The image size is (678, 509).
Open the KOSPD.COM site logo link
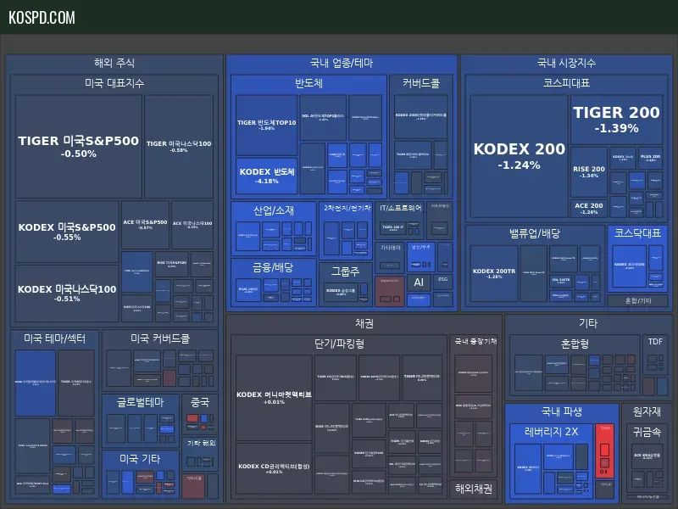click(x=42, y=18)
